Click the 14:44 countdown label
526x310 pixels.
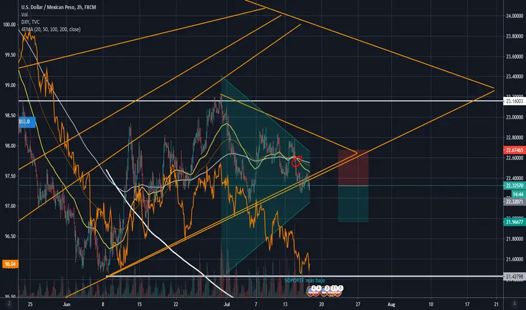(x=518, y=194)
